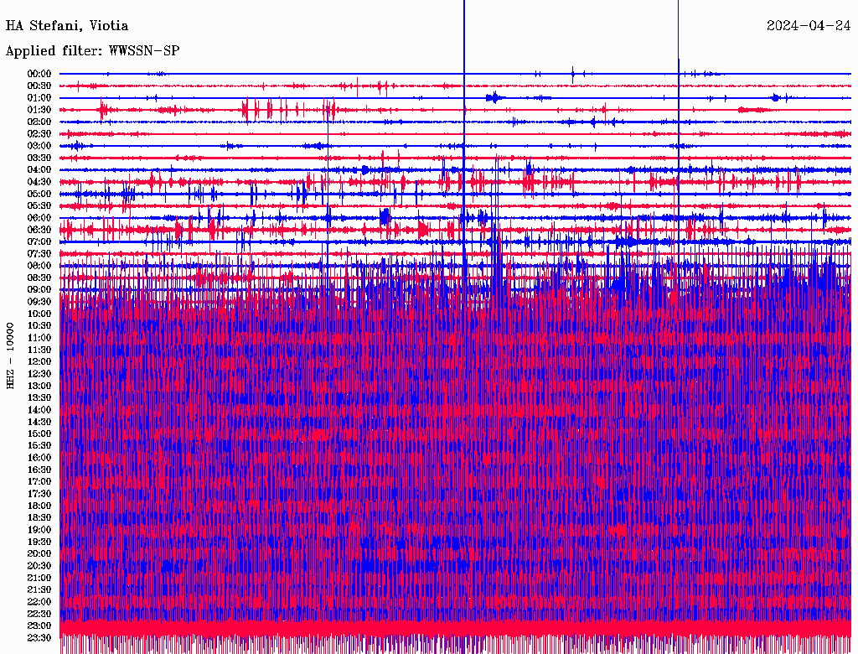Click the 05:00 time label

[x=39, y=194]
